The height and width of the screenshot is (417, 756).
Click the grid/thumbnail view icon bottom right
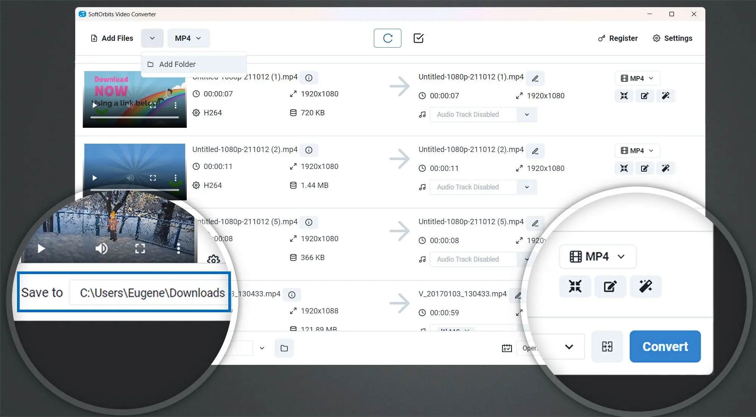point(607,347)
